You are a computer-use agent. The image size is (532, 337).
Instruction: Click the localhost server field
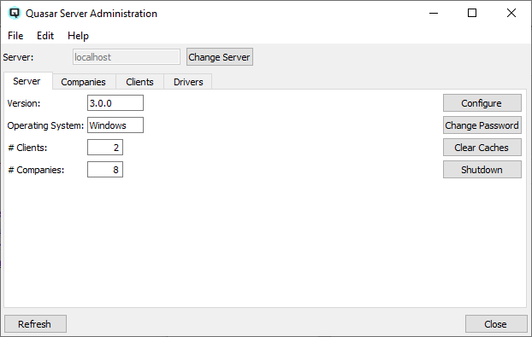click(x=127, y=57)
